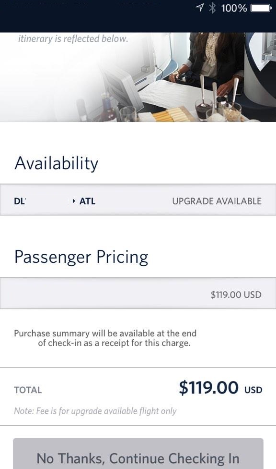The height and width of the screenshot is (469, 276).
Task: Expand the flight segment chevron before ATL
Action: tap(73, 201)
